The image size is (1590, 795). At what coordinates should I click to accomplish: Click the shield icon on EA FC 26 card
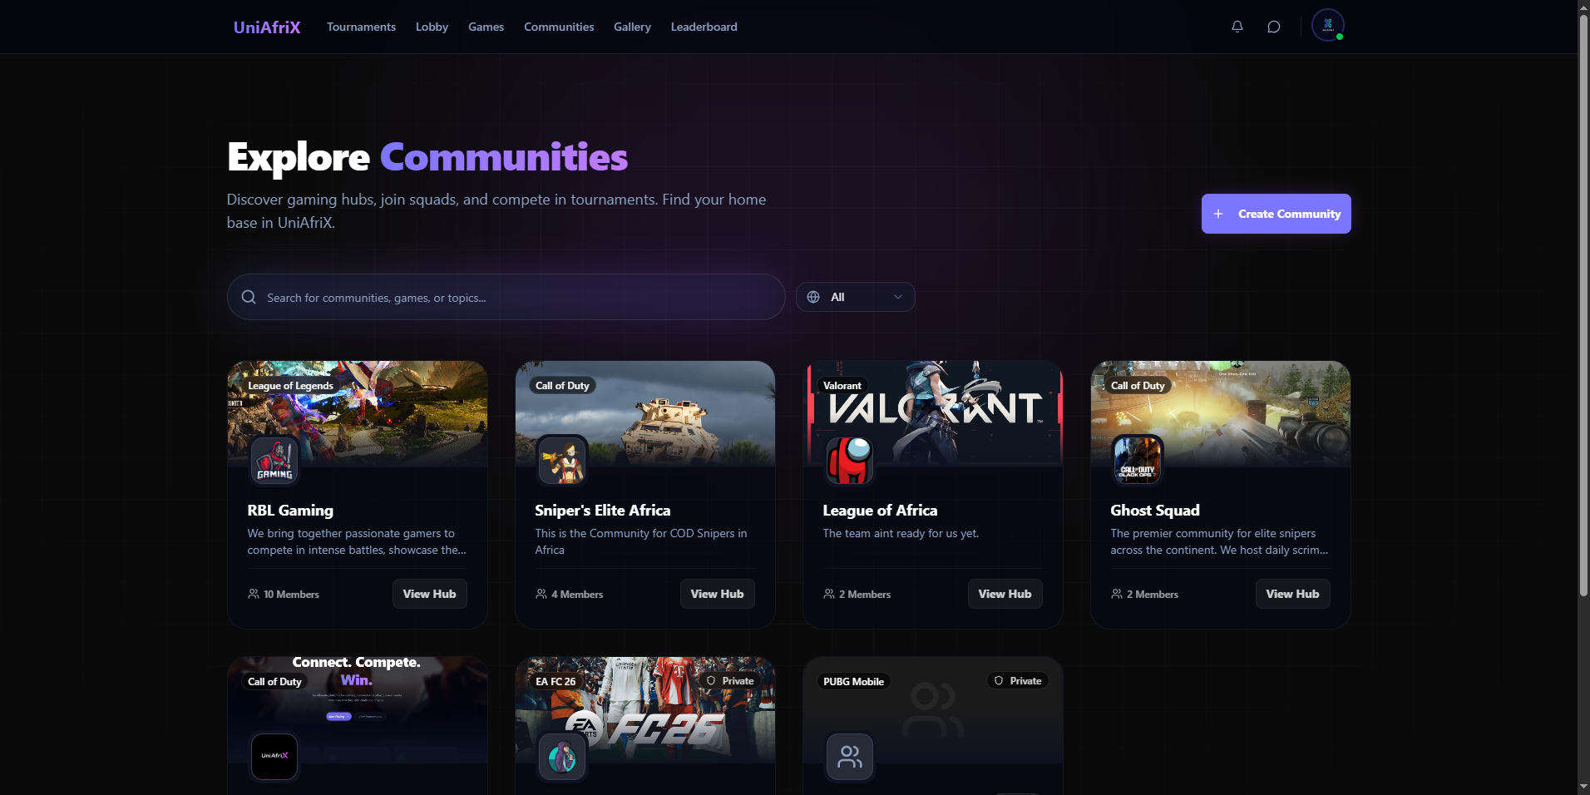pyautogui.click(x=711, y=681)
